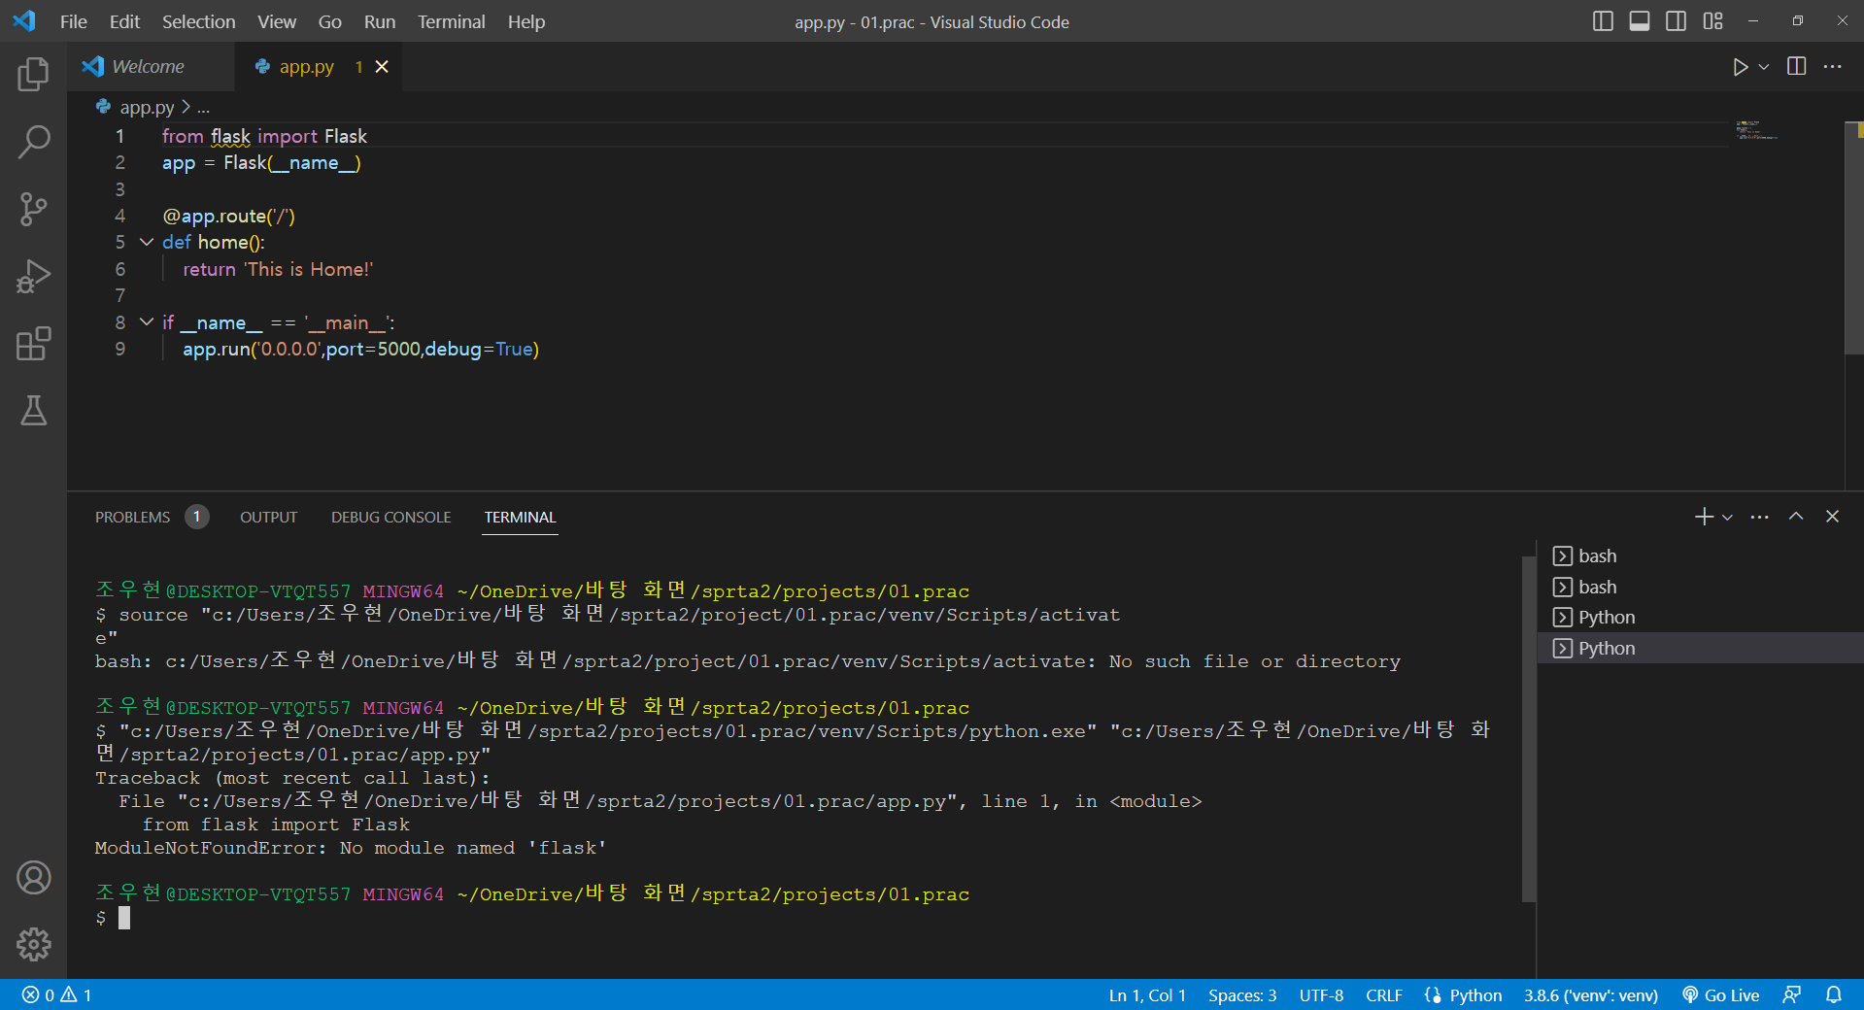The image size is (1864, 1010).
Task: Click the editor vertical scrollbar
Action: pos(1853,238)
